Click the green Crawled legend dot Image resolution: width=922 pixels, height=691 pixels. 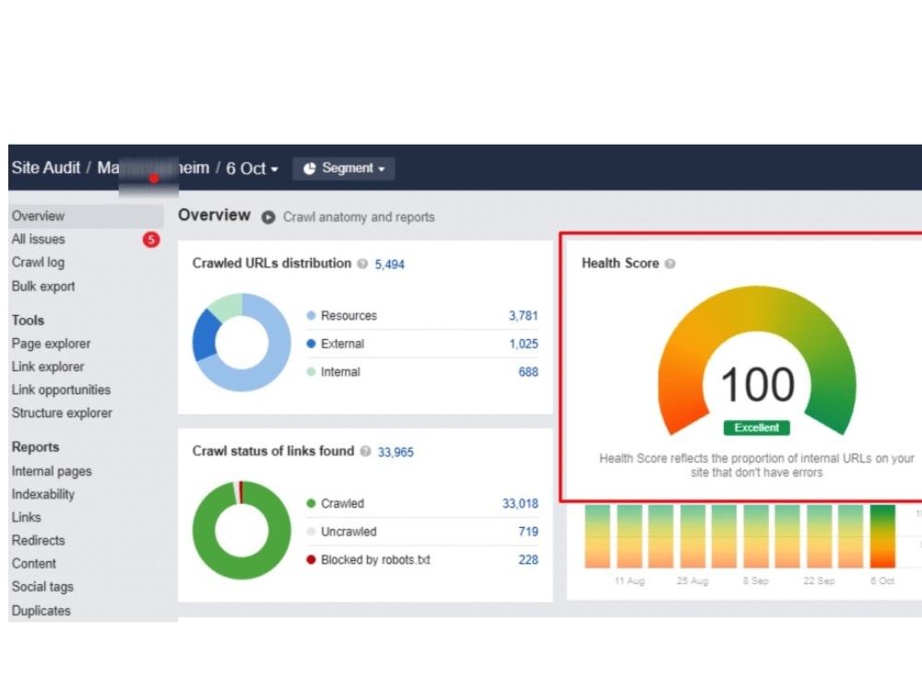point(311,504)
